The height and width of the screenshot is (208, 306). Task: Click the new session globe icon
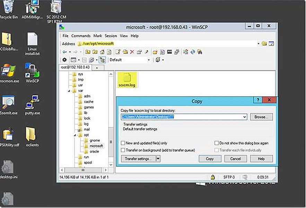(x=158, y=60)
